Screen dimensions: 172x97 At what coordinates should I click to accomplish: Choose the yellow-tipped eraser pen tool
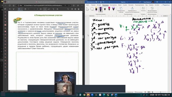pyautogui.click(x=96, y=9)
